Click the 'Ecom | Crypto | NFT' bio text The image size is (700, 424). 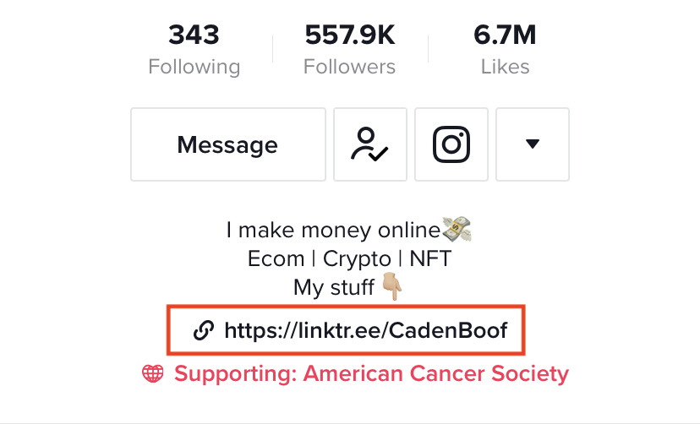(349, 258)
